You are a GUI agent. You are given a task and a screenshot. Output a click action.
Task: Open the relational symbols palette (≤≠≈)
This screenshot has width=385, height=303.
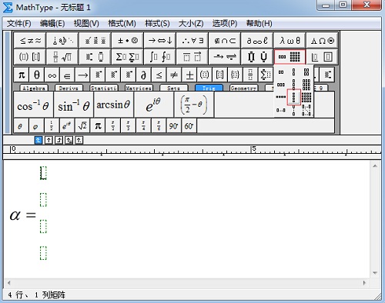point(30,40)
